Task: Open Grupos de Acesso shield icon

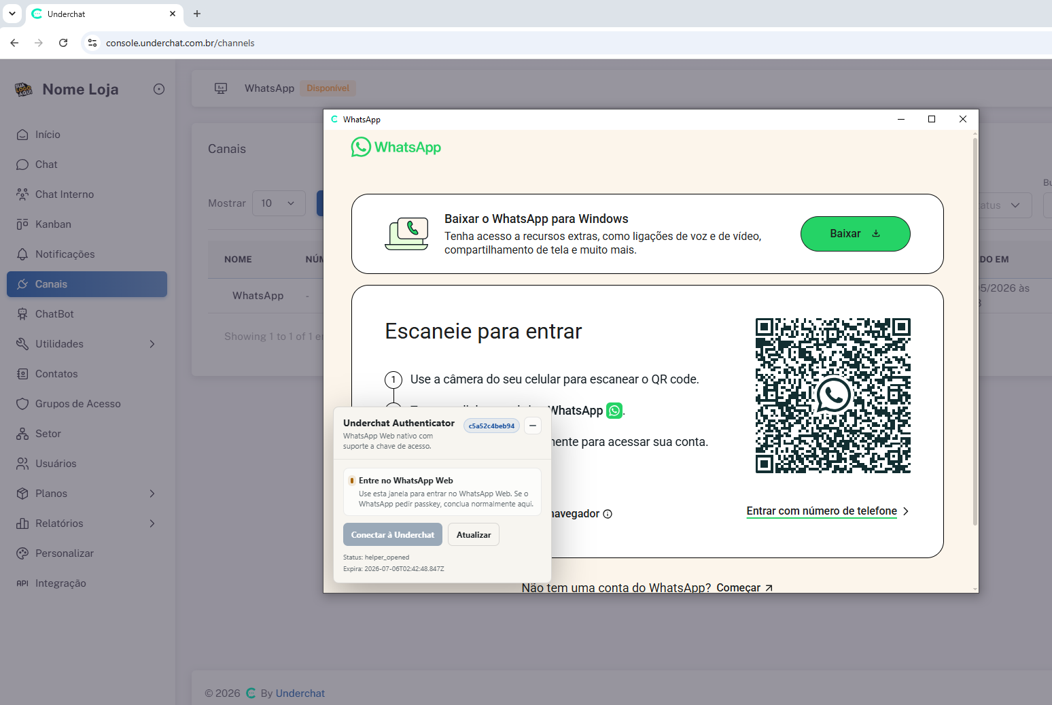Action: tap(22, 404)
